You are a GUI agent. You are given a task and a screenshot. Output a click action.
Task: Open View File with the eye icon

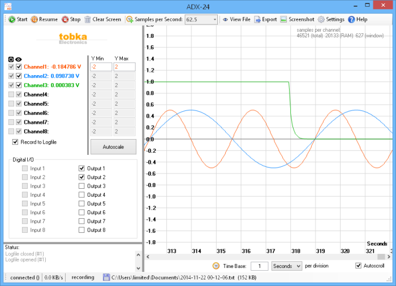point(225,19)
